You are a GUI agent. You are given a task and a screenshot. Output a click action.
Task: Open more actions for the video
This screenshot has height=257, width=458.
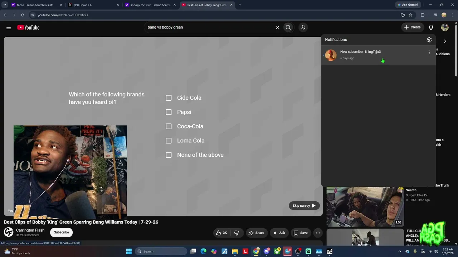point(318,233)
